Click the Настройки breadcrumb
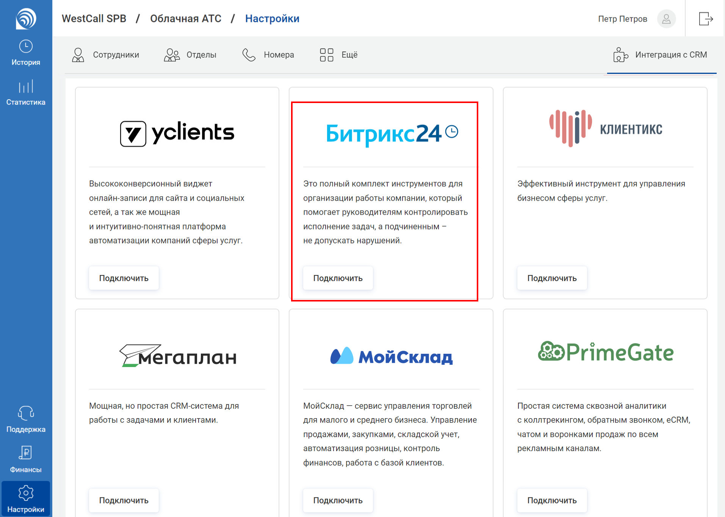The image size is (725, 517). point(272,19)
